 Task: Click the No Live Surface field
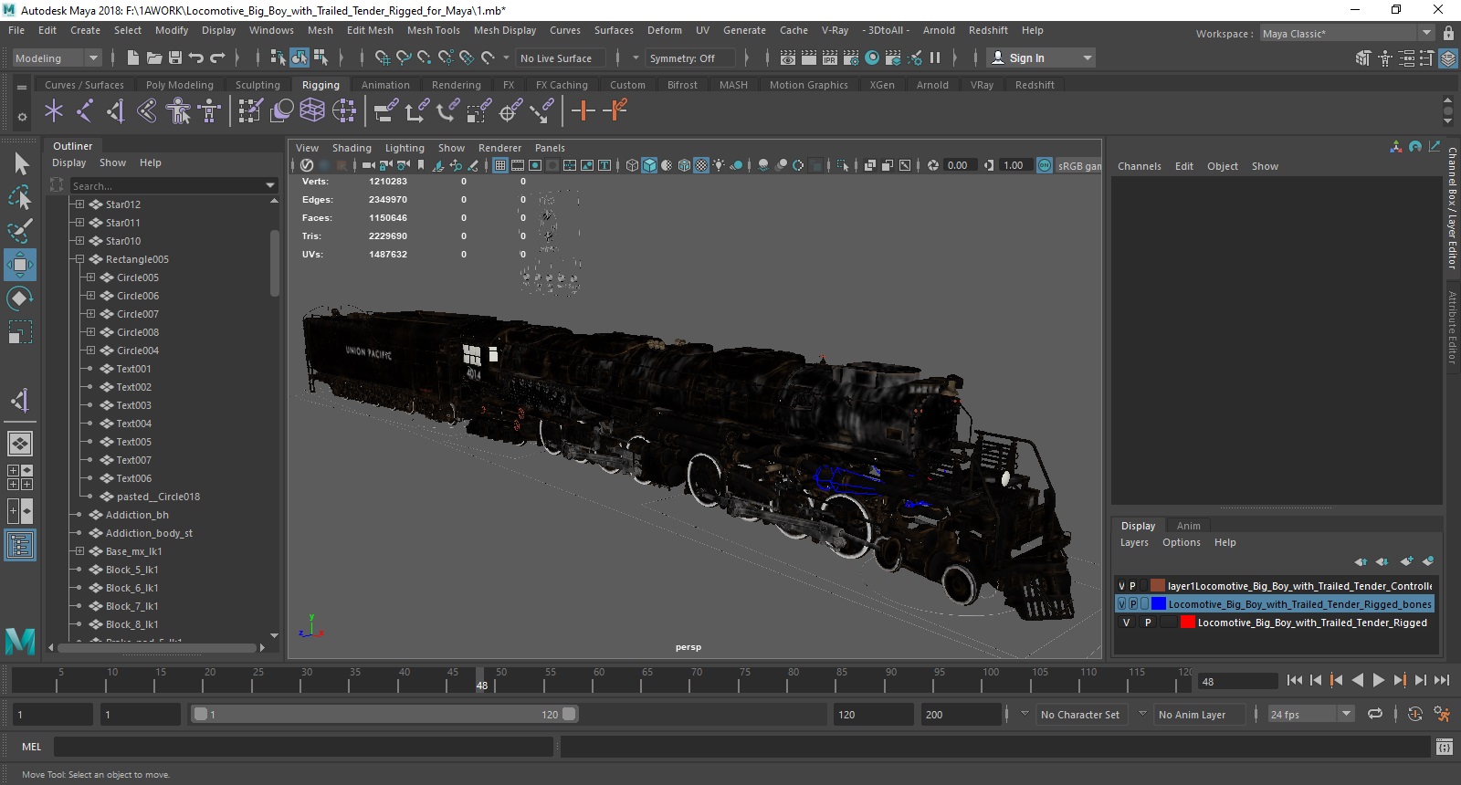(561, 58)
